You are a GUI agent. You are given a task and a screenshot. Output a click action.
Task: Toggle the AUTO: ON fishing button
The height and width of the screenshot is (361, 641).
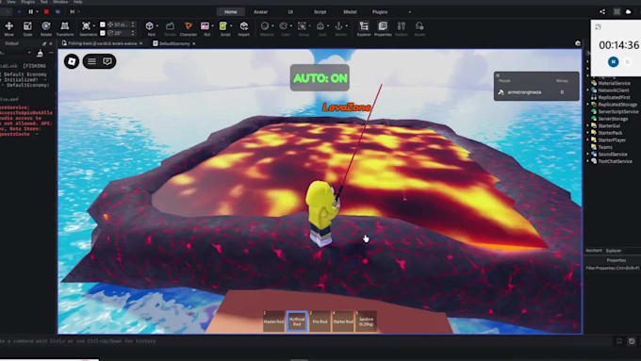pyautogui.click(x=320, y=78)
